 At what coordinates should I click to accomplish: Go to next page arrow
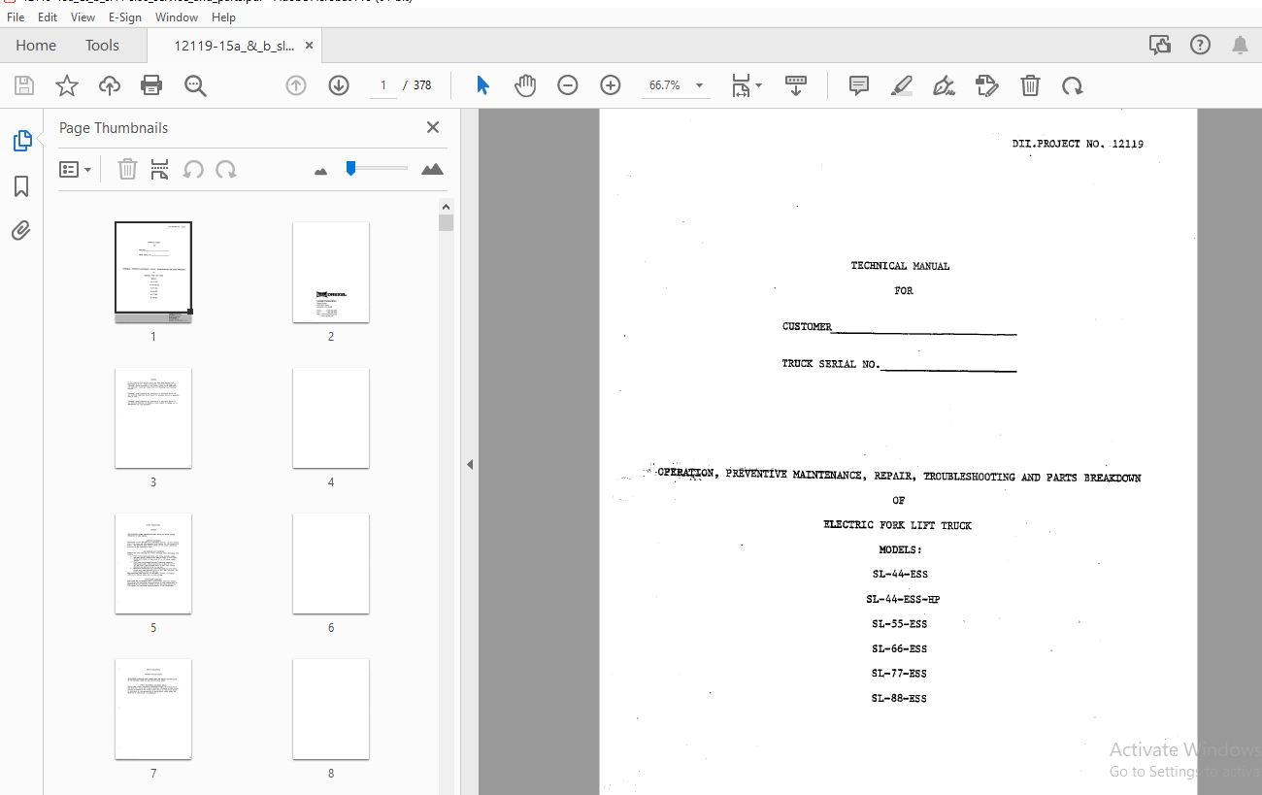pyautogui.click(x=339, y=85)
